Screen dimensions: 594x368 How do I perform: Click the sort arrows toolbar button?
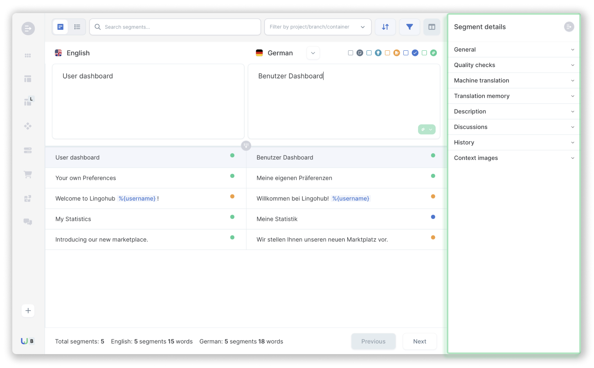click(x=385, y=27)
